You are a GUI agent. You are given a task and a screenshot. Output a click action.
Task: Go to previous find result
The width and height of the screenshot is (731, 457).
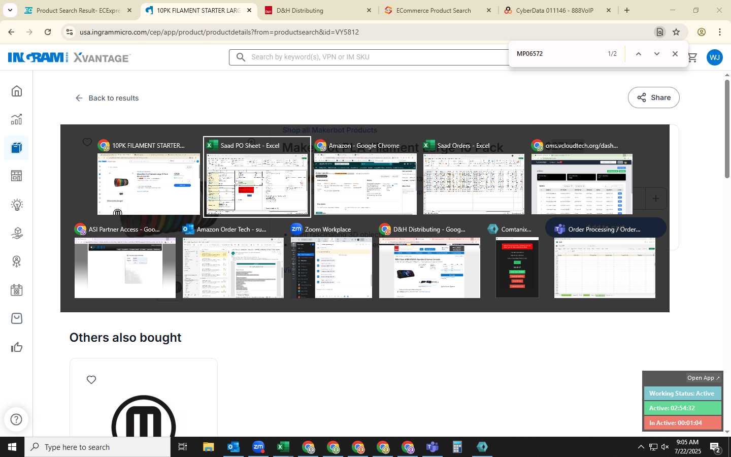coord(639,54)
